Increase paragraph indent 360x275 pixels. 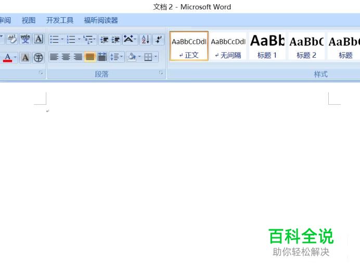click(x=115, y=39)
